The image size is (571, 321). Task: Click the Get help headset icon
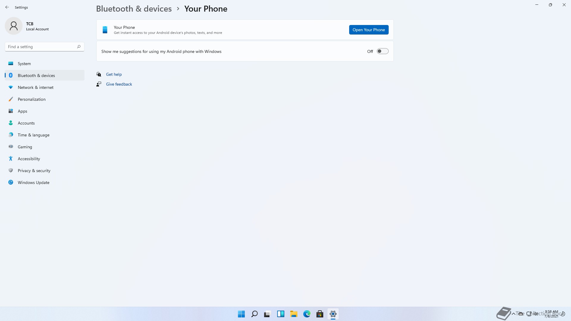pos(99,74)
